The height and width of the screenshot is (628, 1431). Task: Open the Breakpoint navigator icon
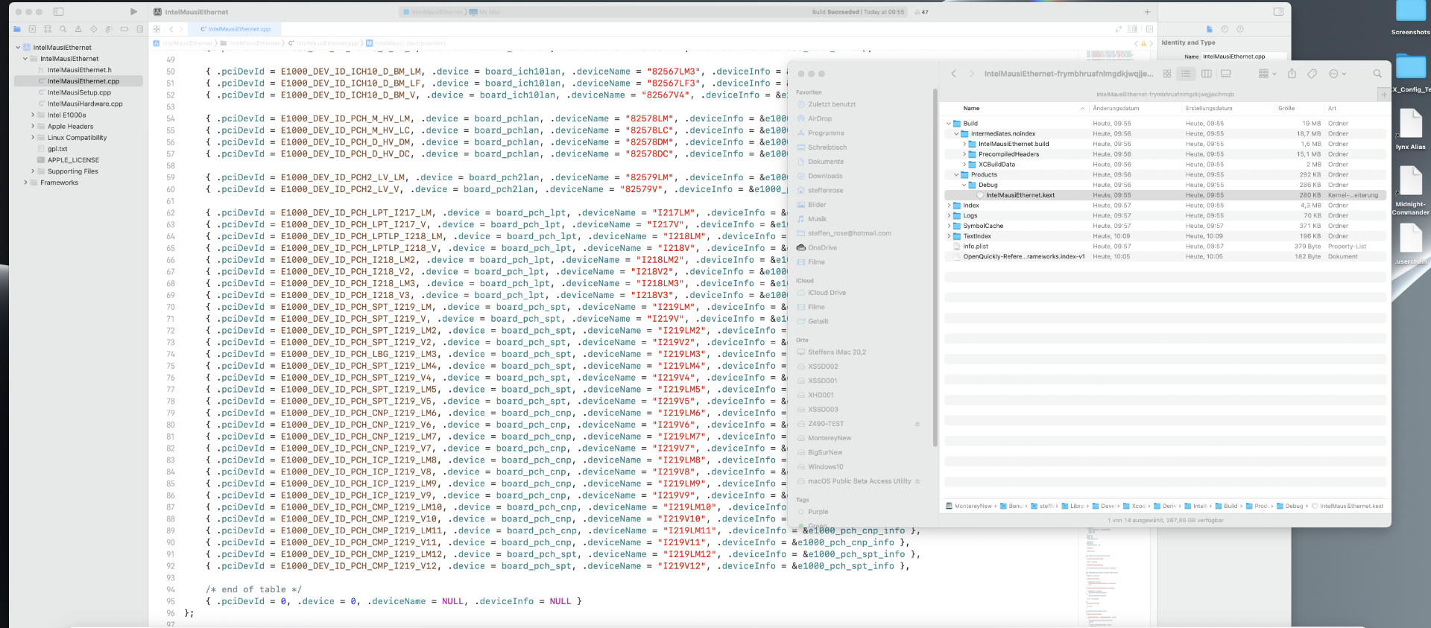click(x=124, y=29)
